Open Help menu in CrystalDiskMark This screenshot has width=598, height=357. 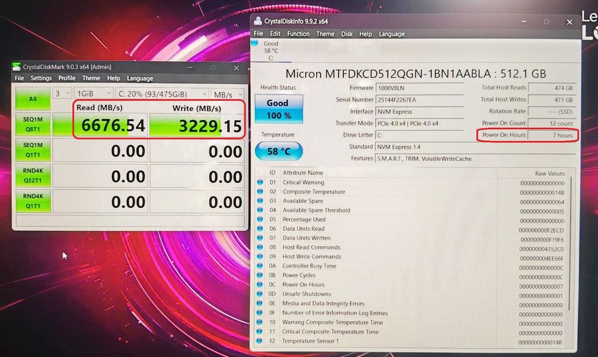tap(113, 78)
